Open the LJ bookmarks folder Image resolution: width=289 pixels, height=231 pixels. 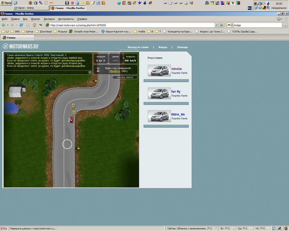(5, 31)
